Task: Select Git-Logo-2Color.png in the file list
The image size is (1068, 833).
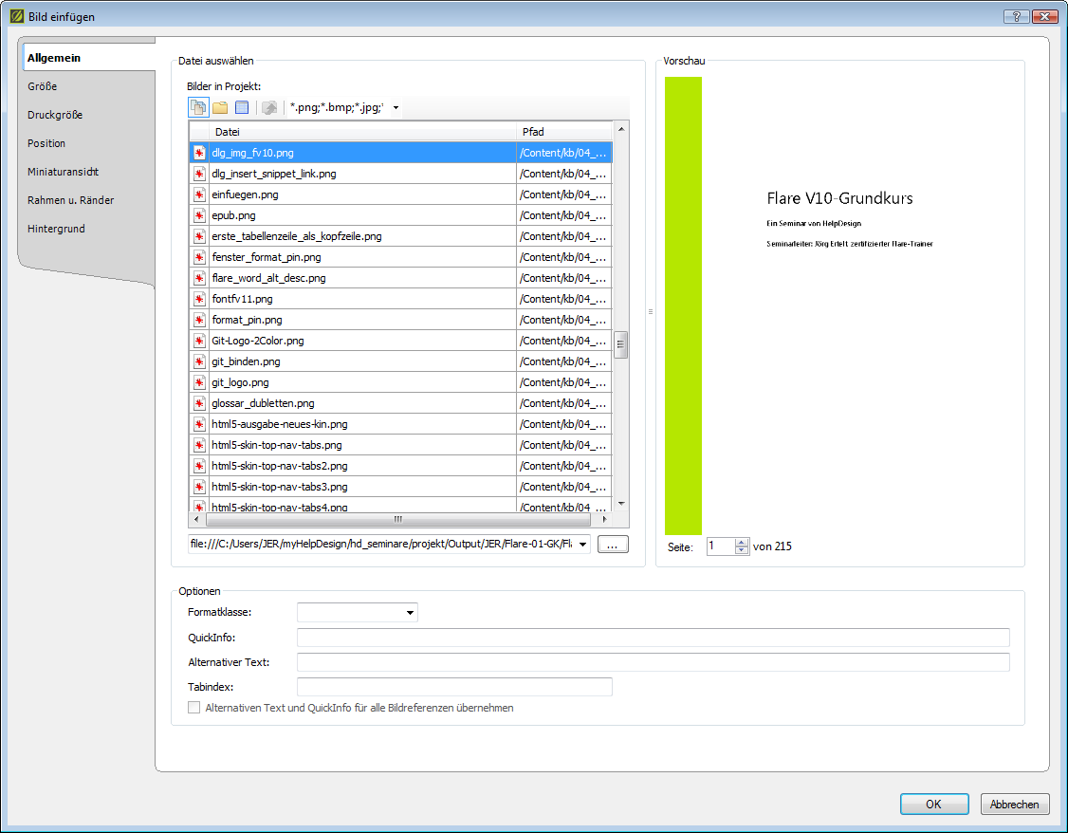Action: click(x=258, y=341)
